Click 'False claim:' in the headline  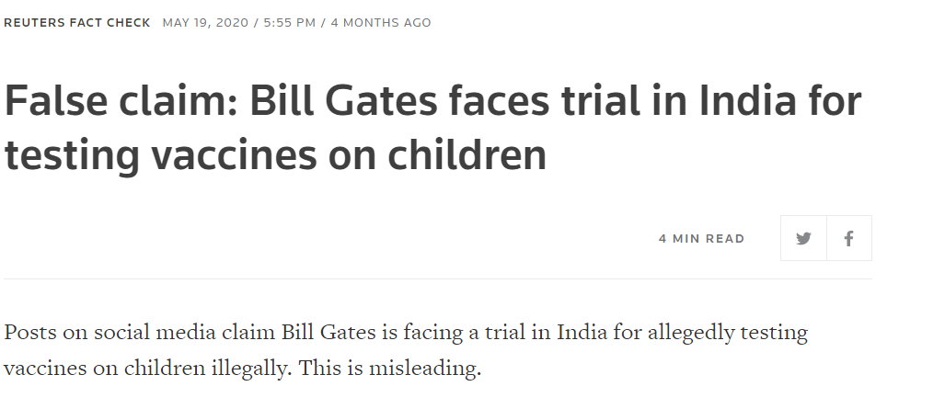(121, 100)
